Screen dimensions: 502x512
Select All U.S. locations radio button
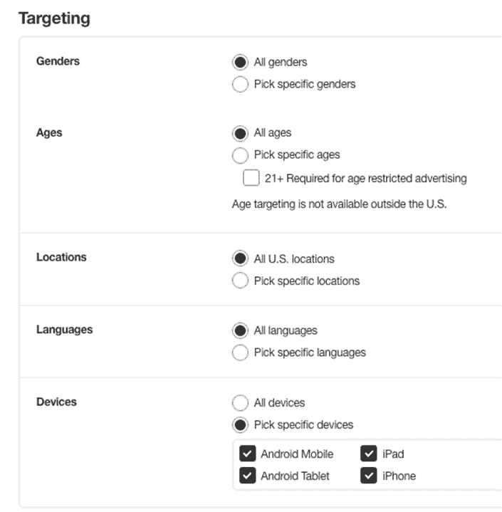point(241,259)
